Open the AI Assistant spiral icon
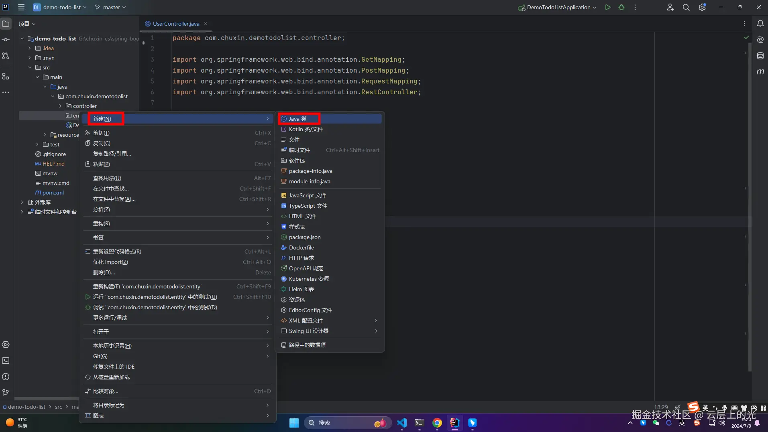Image resolution: width=768 pixels, height=432 pixels. coord(760,40)
